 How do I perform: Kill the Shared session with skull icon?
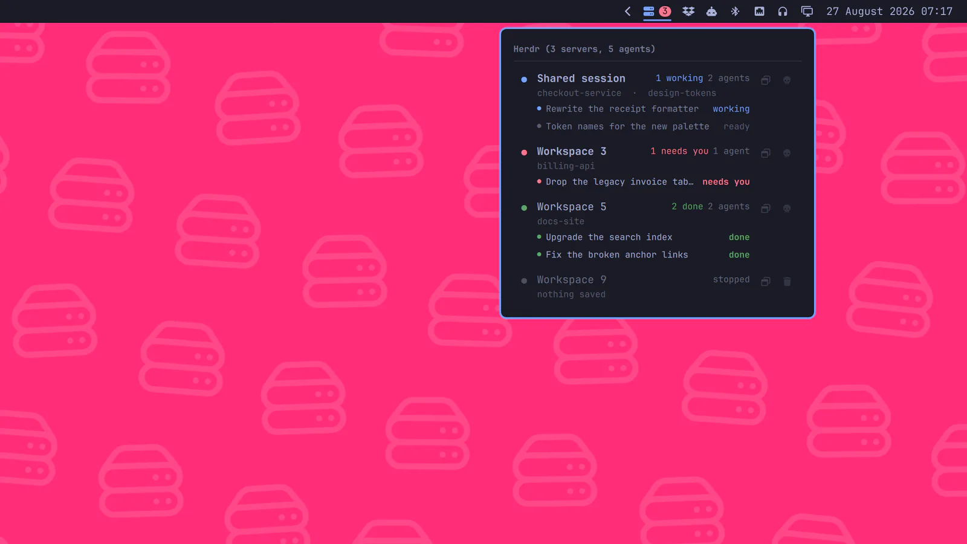(787, 80)
